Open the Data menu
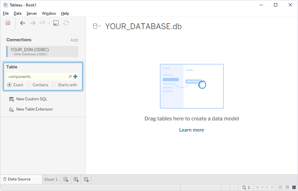This screenshot has width=298, height=191. (17, 13)
